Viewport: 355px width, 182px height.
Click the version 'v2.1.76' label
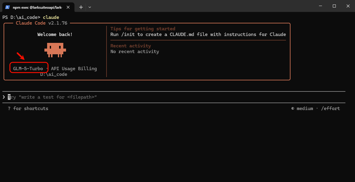pos(58,23)
